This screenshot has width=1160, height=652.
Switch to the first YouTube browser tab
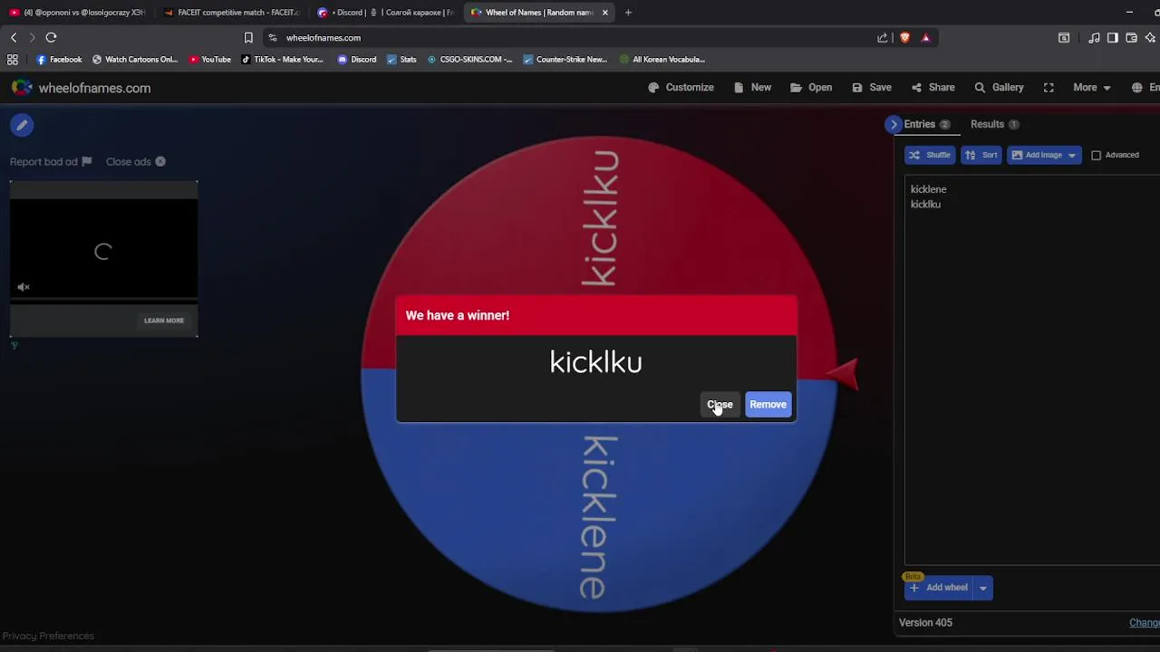[77, 13]
